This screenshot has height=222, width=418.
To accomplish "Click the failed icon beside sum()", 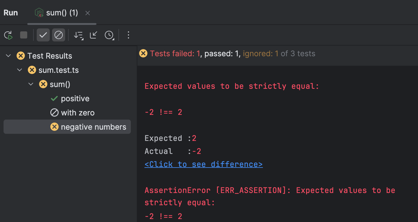I will 43,84.
